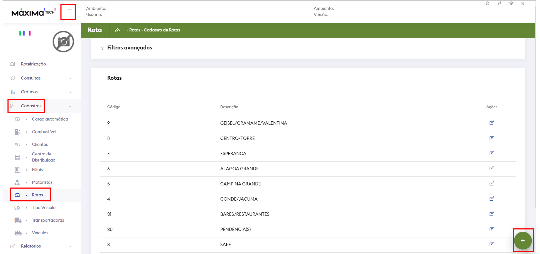The image size is (540, 254).
Task: Click edit icon for BARES/RESTAURANTES
Action: click(x=492, y=214)
